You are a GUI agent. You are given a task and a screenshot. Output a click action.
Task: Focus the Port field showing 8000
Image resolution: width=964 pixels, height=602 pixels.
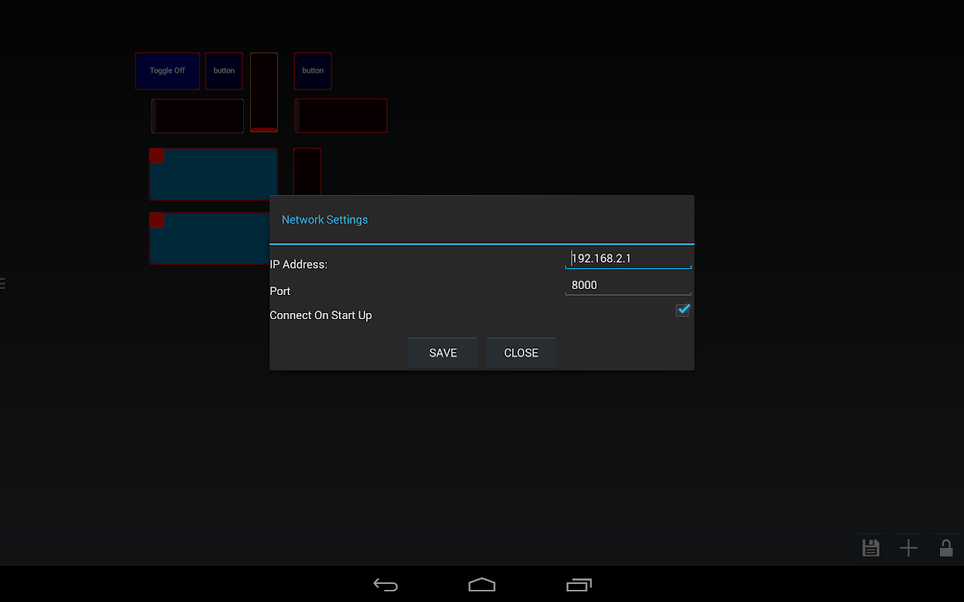click(628, 285)
